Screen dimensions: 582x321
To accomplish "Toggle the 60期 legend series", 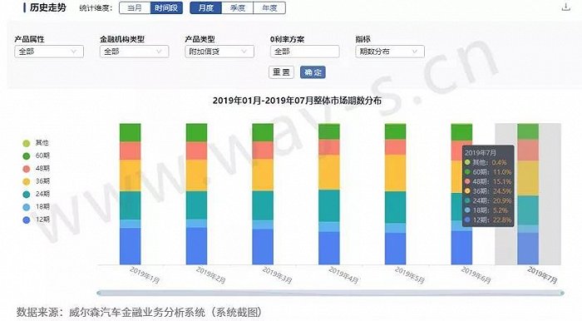I will click(x=36, y=156).
